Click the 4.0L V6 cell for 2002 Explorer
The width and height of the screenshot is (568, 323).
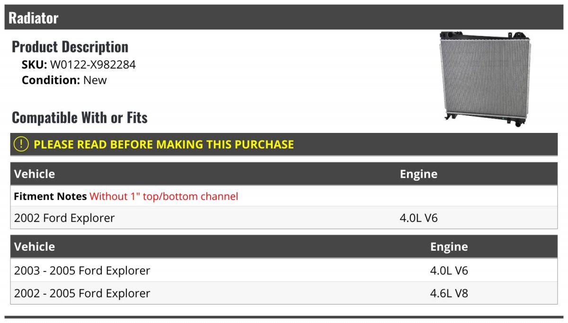[x=418, y=218]
